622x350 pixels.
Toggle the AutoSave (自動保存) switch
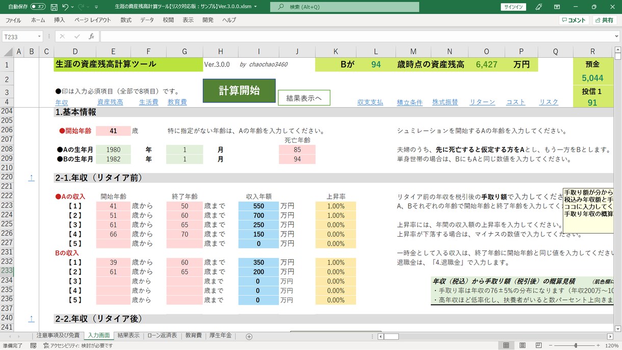tap(38, 7)
